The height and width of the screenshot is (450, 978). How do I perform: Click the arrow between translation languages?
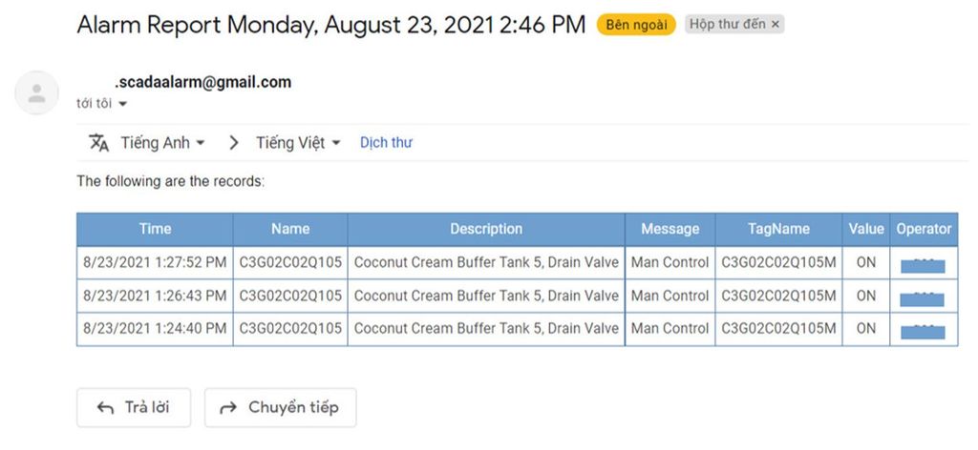[x=234, y=143]
